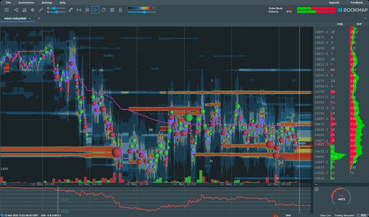369x217 pixels.
Task: Collapse the right panel using the top chevron
Action: (365, 18)
